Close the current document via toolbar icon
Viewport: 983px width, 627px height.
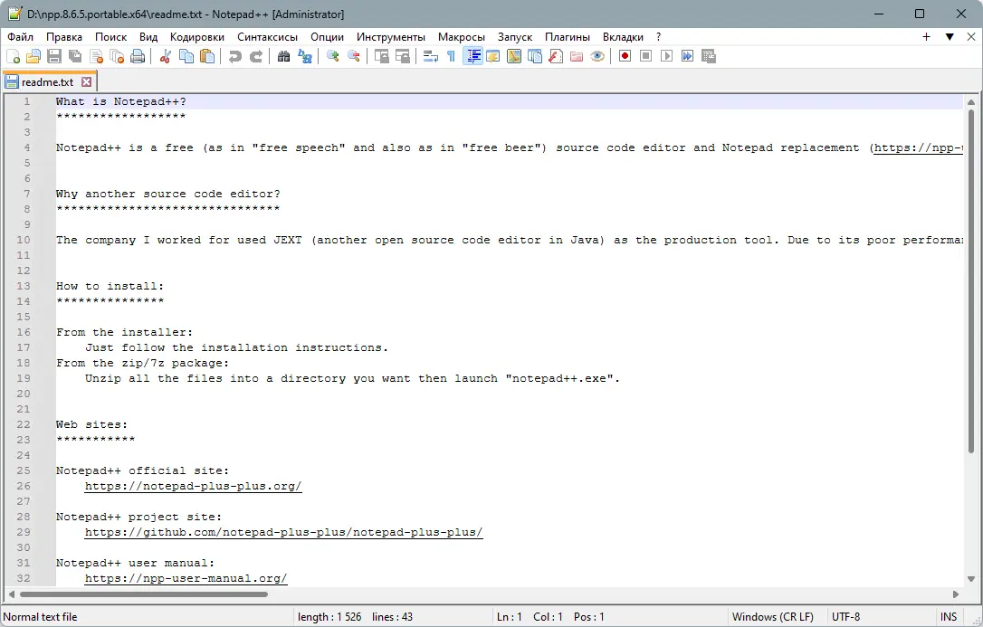(x=96, y=56)
